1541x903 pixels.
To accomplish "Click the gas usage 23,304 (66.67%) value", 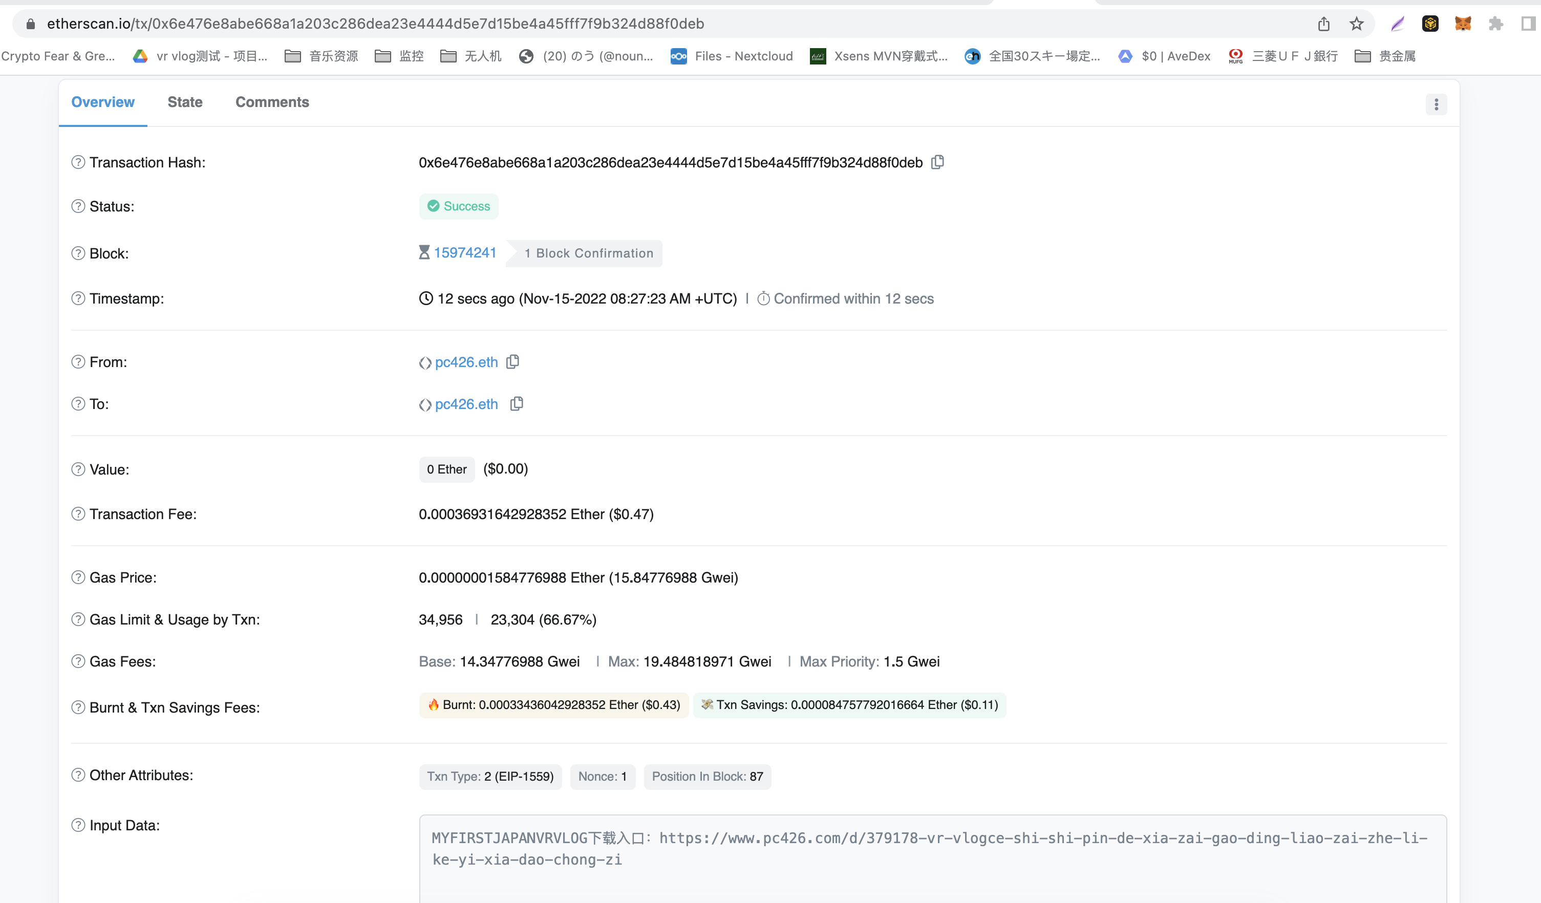I will pyautogui.click(x=543, y=619).
